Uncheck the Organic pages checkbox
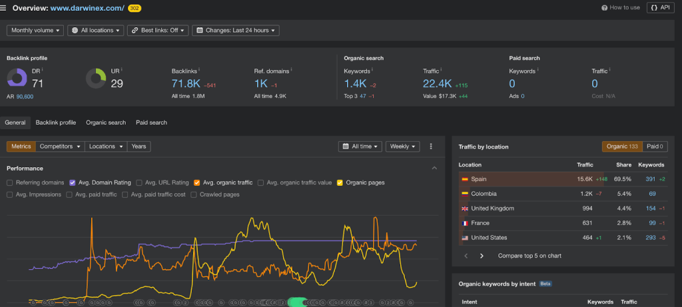 340,182
